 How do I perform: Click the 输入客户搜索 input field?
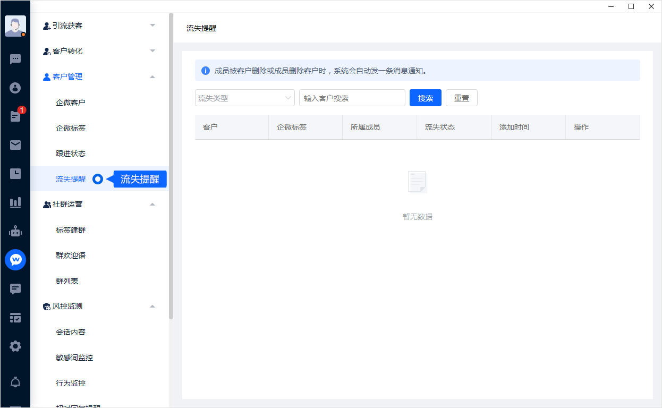[x=352, y=98]
